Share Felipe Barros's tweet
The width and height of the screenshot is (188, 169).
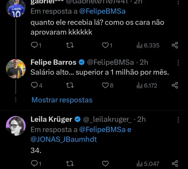tap(175, 85)
